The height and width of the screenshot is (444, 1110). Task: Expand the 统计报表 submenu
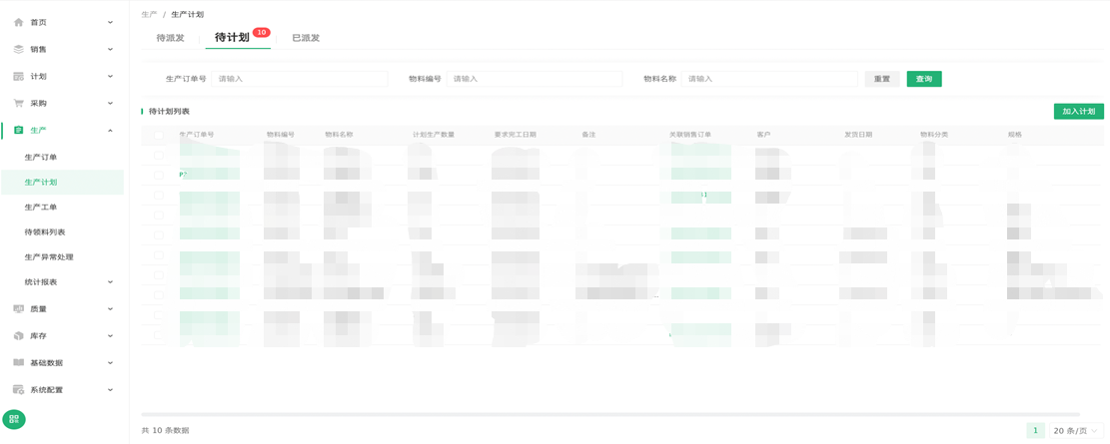[110, 282]
